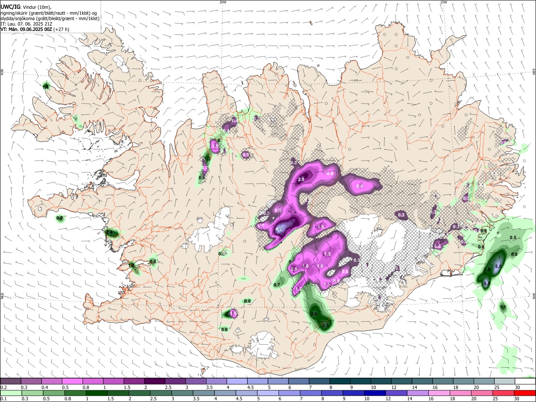The height and width of the screenshot is (402, 536).
Task: Click the 20W longitude label
Action: click(223, 2)
